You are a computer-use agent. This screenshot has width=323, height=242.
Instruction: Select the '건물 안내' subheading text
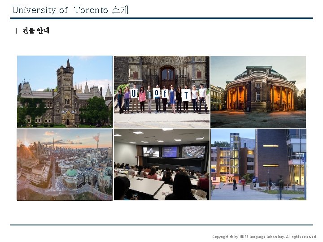[35, 30]
